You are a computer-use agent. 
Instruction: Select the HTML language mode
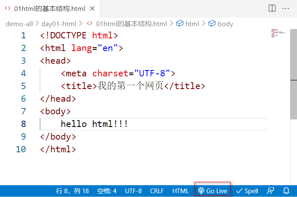point(180,191)
